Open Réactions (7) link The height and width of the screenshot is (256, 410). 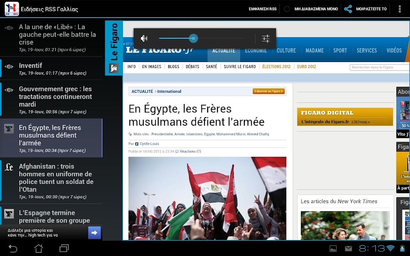(190, 152)
